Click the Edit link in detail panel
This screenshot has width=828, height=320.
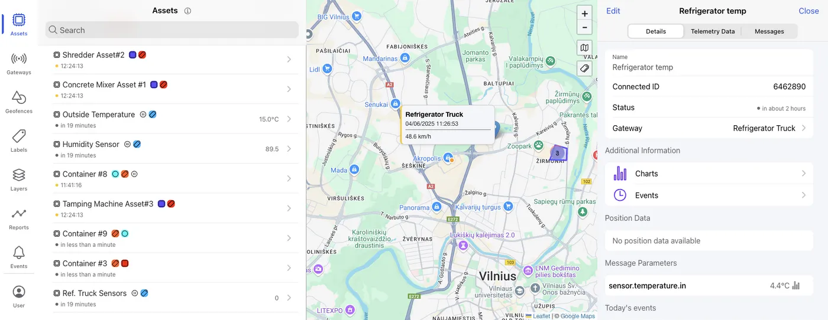pos(613,11)
